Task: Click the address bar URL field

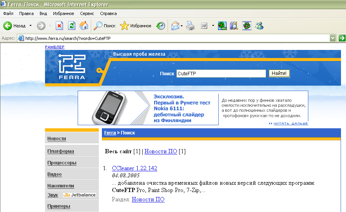Action: point(176,38)
